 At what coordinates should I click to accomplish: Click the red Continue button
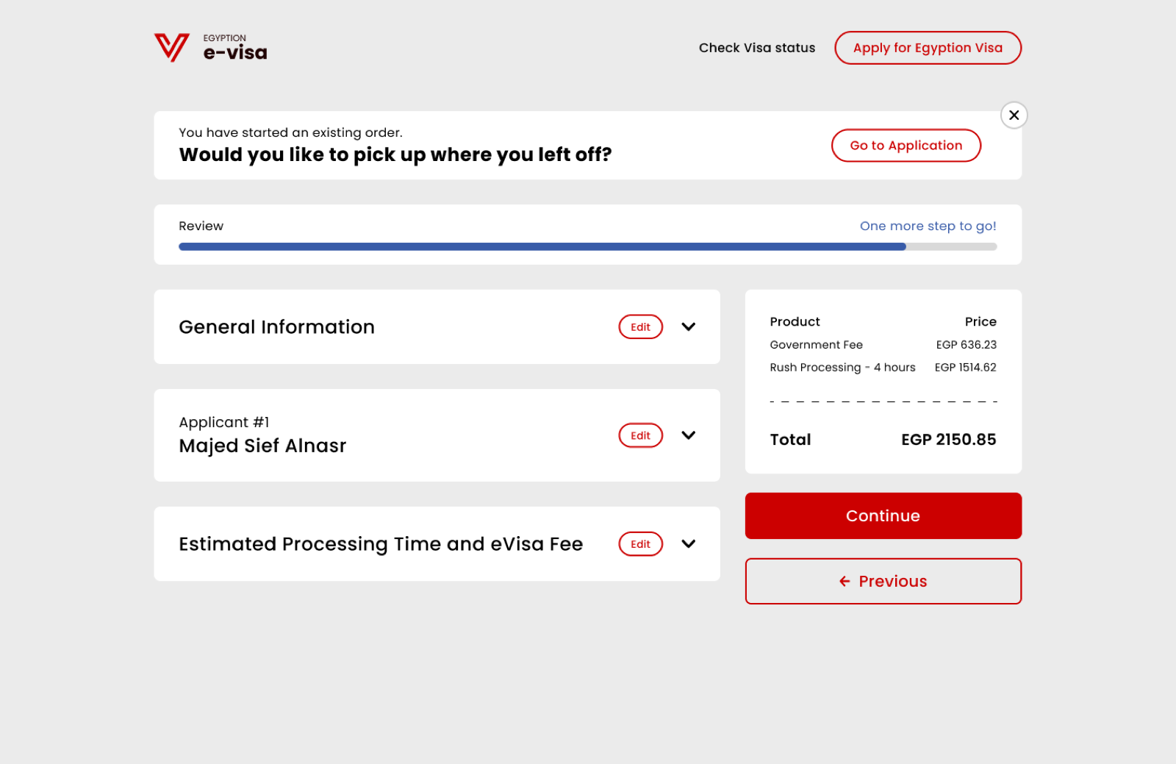click(883, 515)
